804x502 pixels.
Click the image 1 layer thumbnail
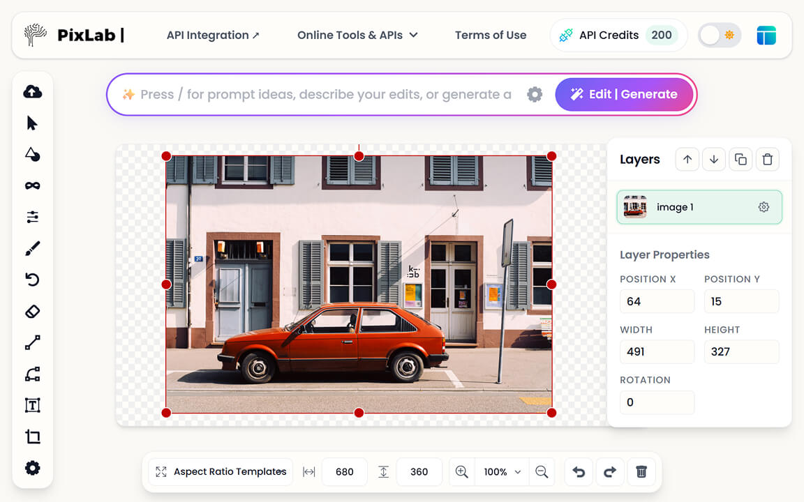click(634, 206)
